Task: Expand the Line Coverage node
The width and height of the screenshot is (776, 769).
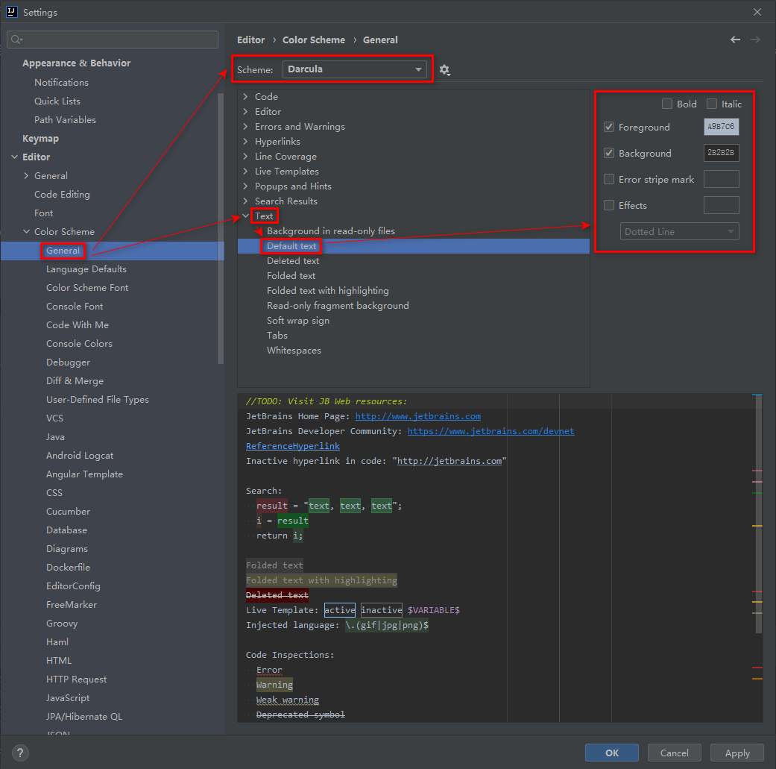Action: [x=245, y=156]
